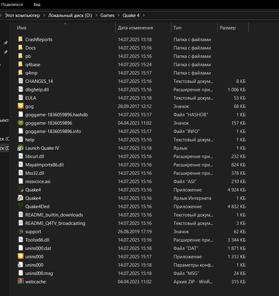This screenshot has height=296, width=279.
Task: Click the mssvoice.asi file icon
Action: click(21, 181)
